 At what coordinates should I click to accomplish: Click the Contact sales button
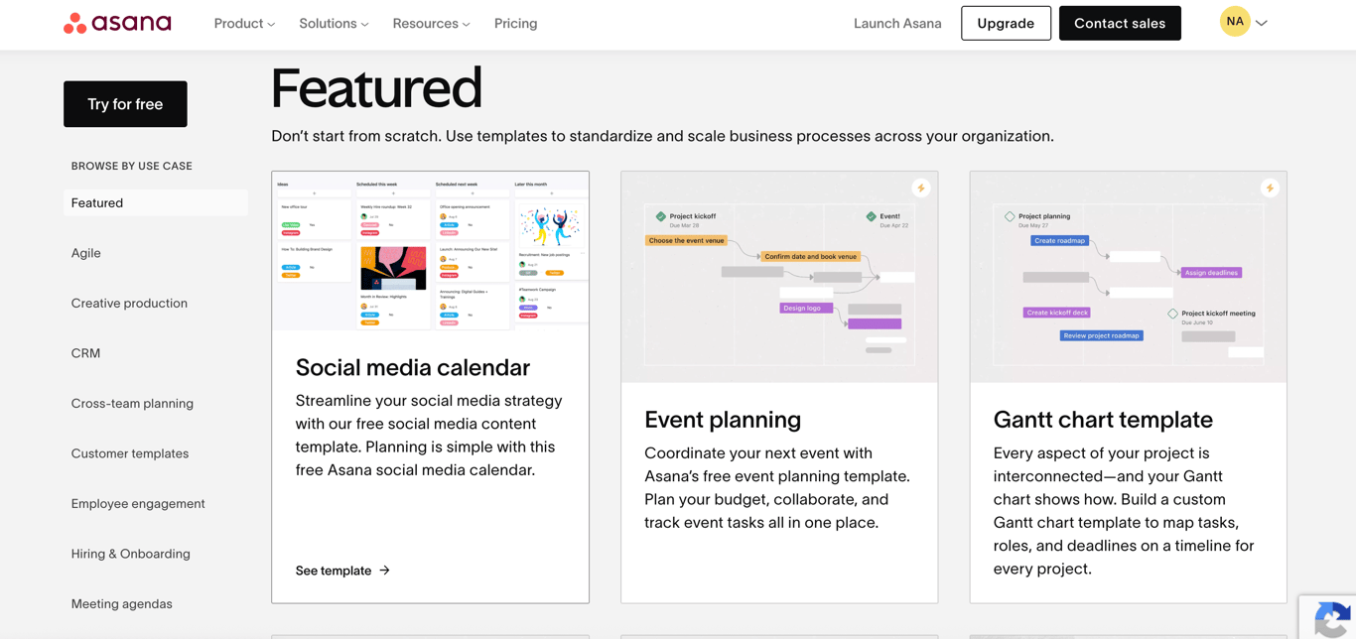pyautogui.click(x=1120, y=22)
